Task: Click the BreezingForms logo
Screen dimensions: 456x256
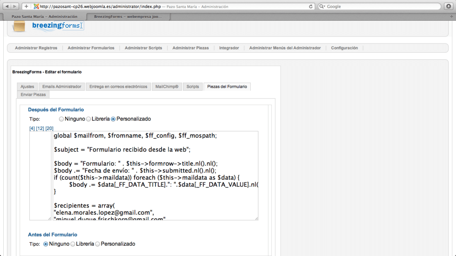Action: tap(58, 26)
